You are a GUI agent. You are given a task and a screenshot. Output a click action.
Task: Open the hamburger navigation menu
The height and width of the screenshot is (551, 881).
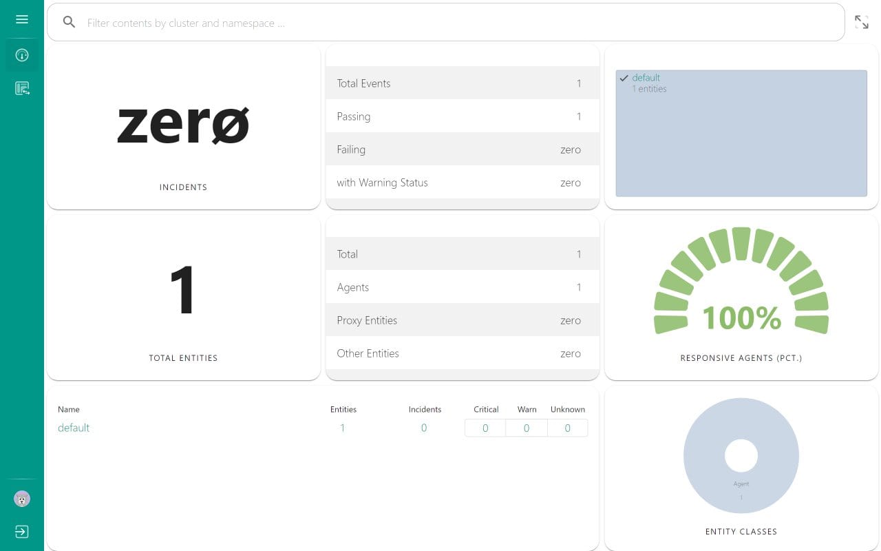coord(22,19)
